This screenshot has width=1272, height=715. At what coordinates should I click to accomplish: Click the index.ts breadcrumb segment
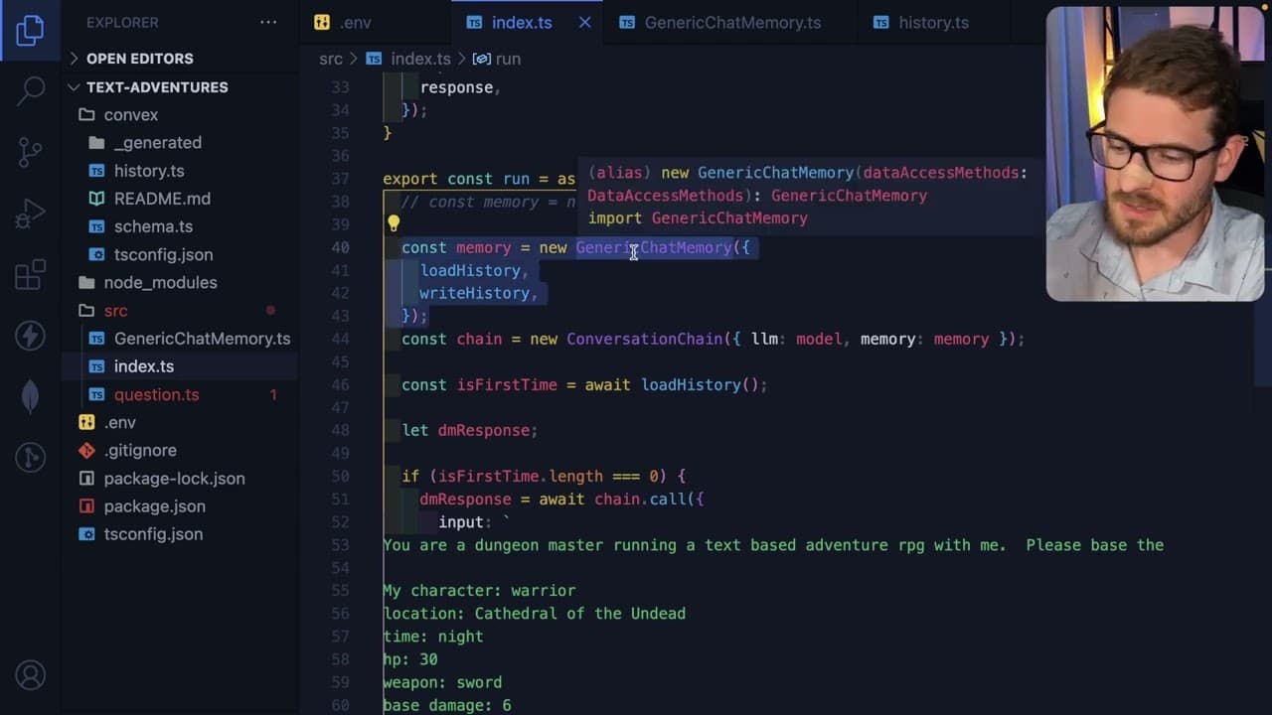tap(419, 59)
